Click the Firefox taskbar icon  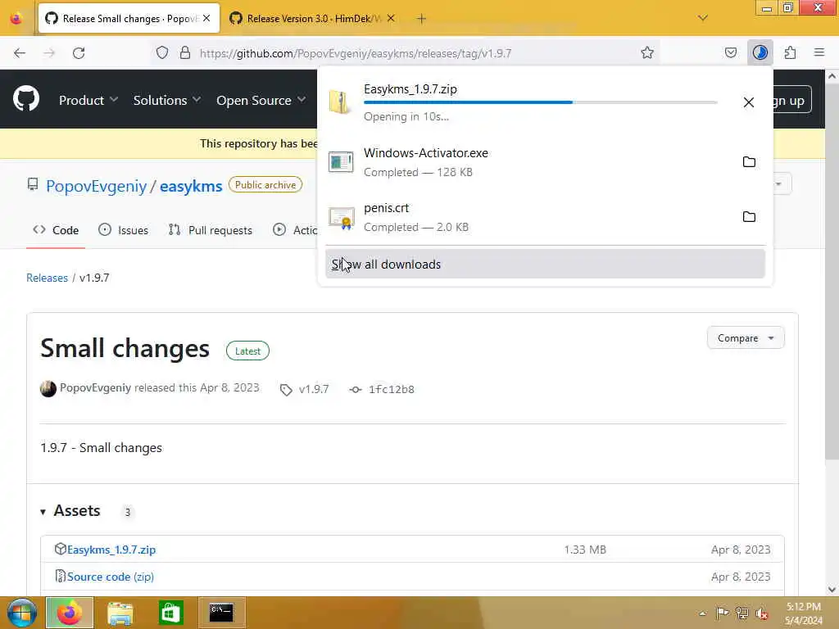[70, 613]
